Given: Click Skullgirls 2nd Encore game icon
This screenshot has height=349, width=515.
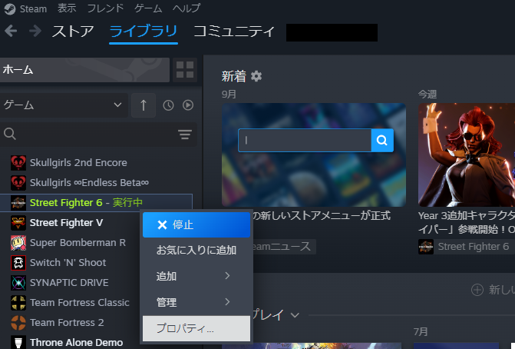Looking at the screenshot, I should (x=18, y=163).
